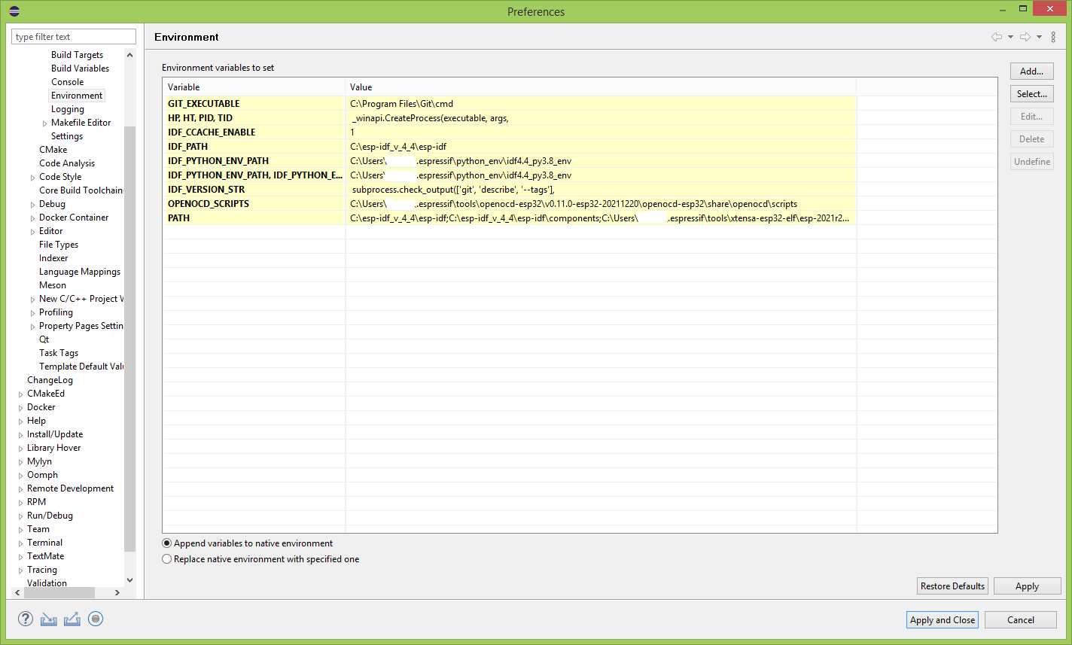Screen dimensions: 1072x645
Task: Open Logging preferences page
Action: point(67,109)
